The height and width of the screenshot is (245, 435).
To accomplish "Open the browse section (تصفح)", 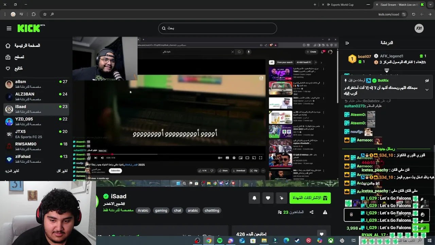I will click(x=15, y=57).
